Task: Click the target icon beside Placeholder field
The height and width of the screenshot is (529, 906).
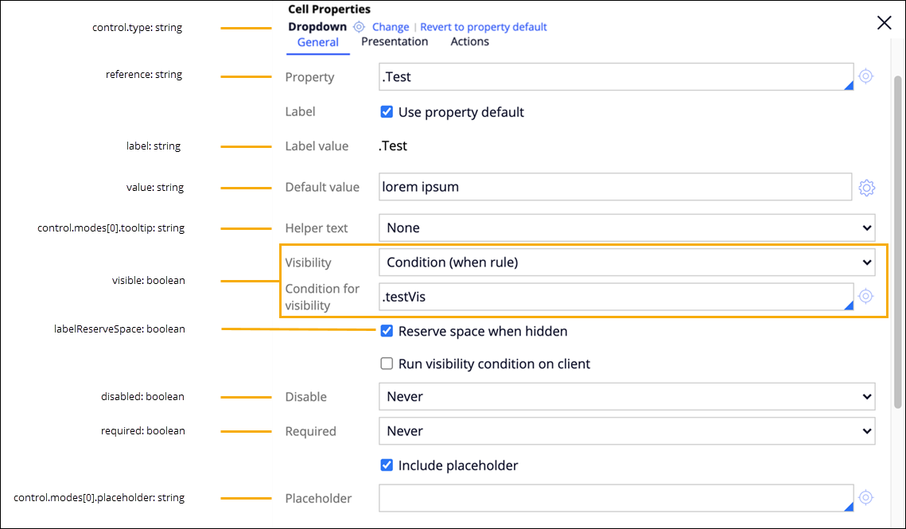Action: point(866,498)
